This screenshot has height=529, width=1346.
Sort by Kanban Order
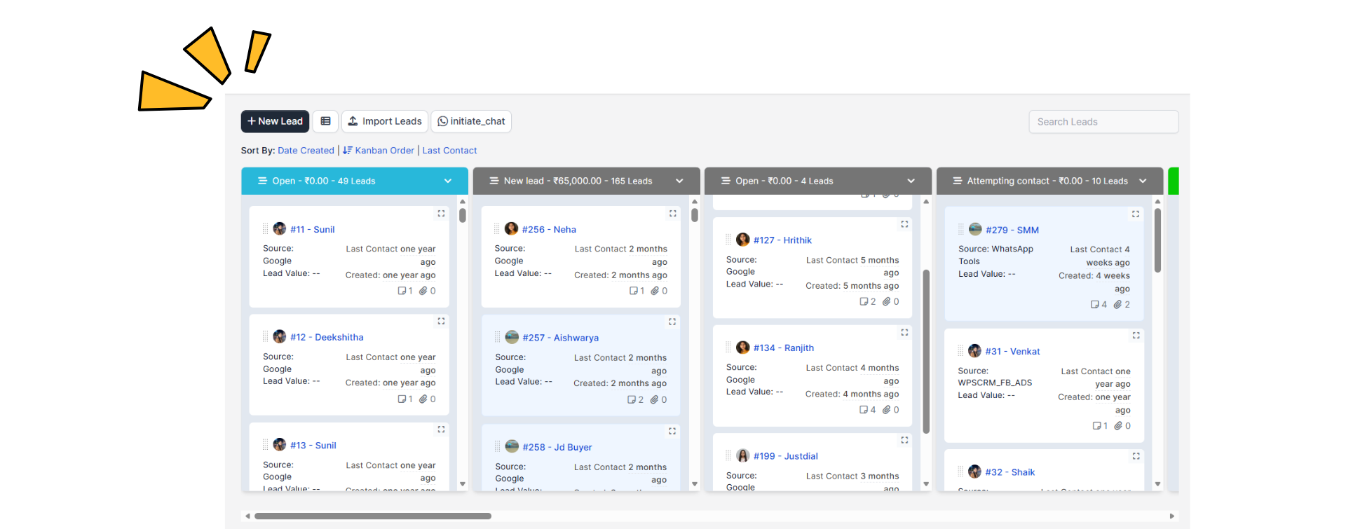pos(384,151)
